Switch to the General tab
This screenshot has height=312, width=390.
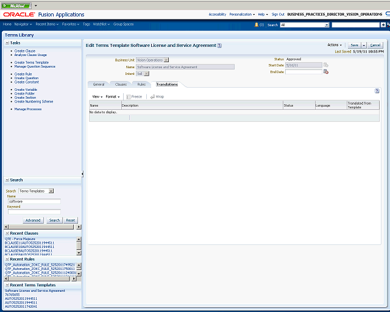(x=99, y=84)
